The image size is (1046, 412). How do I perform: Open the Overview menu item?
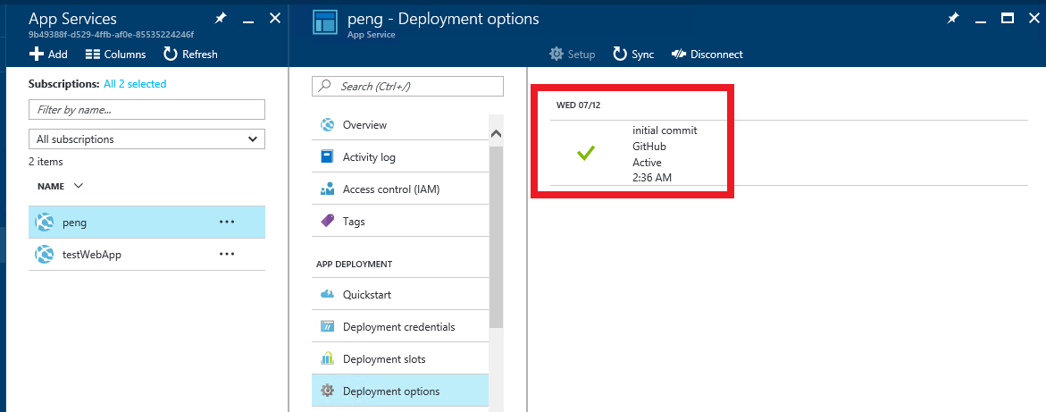[400, 125]
